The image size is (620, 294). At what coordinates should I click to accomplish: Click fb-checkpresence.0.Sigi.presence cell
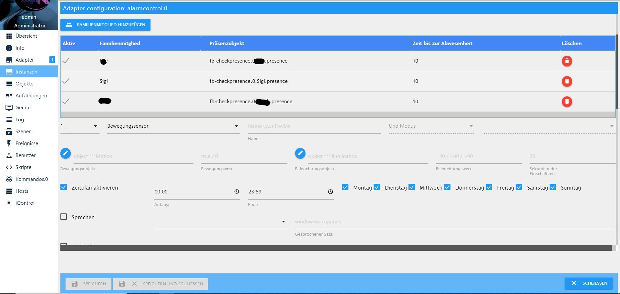248,81
